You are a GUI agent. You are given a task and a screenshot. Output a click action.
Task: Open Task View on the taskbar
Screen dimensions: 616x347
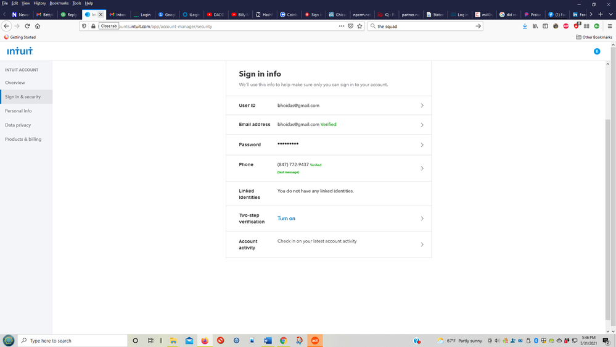click(x=150, y=341)
